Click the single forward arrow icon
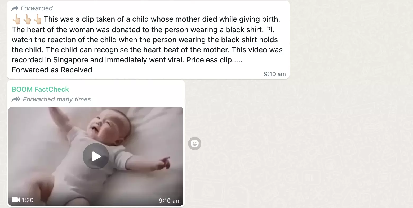The width and height of the screenshot is (413, 208). point(15,8)
